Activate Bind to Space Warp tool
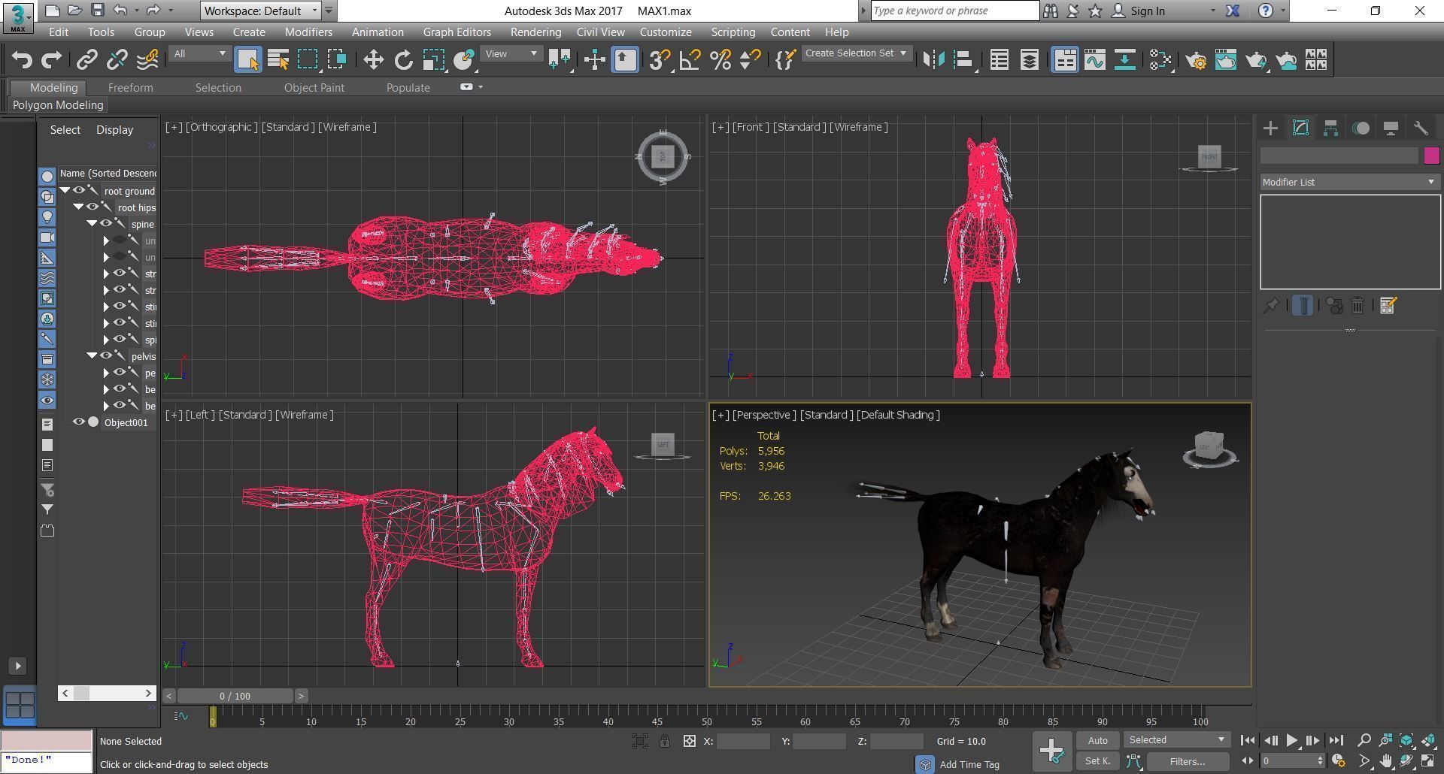The image size is (1444, 774). (147, 60)
